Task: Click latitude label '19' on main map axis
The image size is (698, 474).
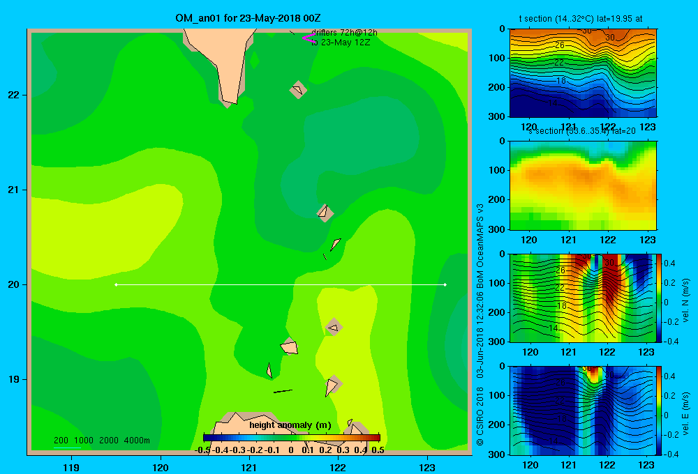Action: tap(14, 379)
